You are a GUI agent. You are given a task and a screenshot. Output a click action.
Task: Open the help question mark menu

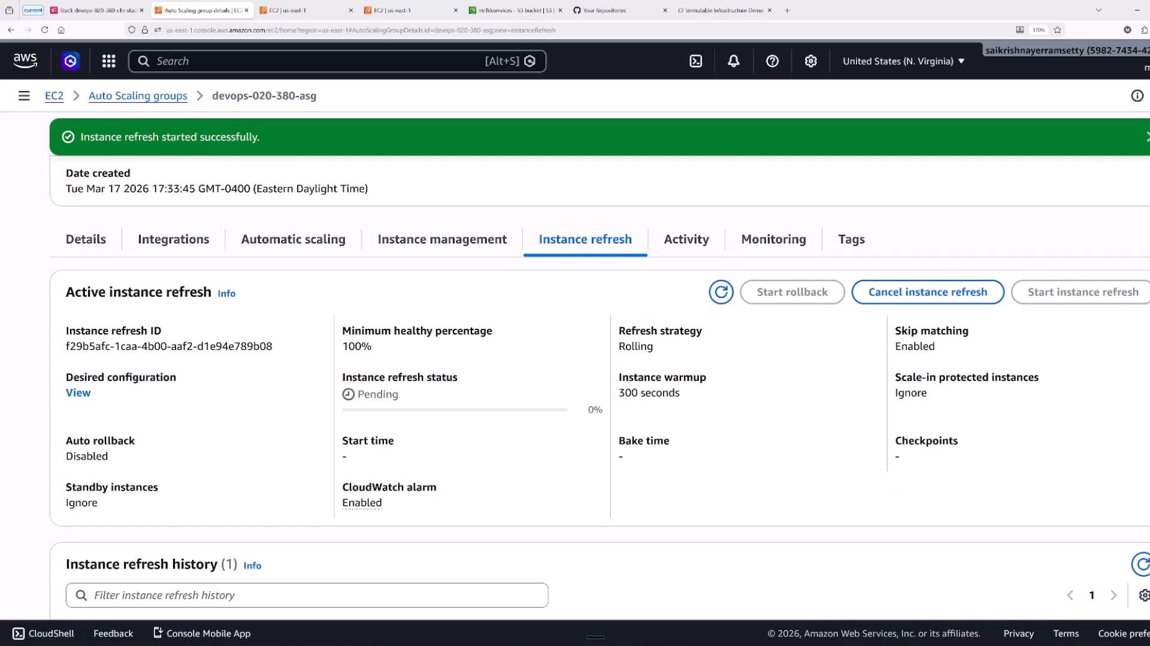pos(772,61)
